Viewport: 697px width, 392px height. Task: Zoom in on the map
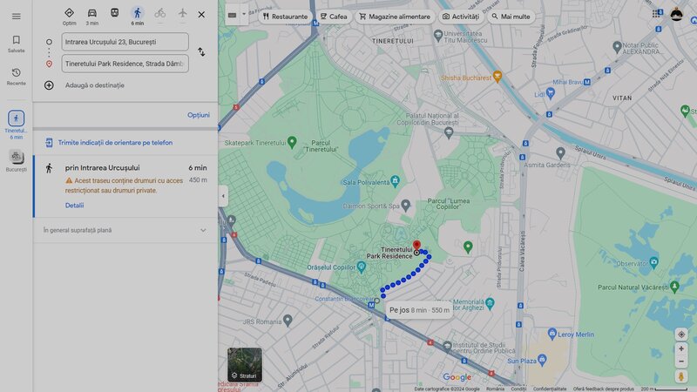click(681, 348)
